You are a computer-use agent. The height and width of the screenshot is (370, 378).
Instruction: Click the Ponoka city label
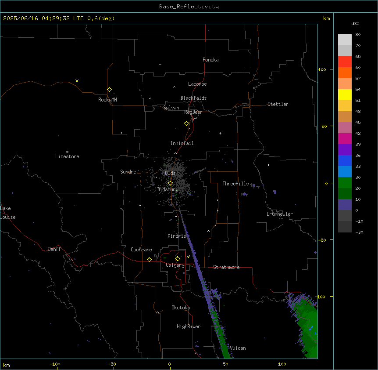click(x=210, y=60)
